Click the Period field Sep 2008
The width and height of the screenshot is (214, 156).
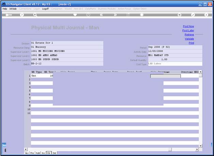(x=175, y=47)
